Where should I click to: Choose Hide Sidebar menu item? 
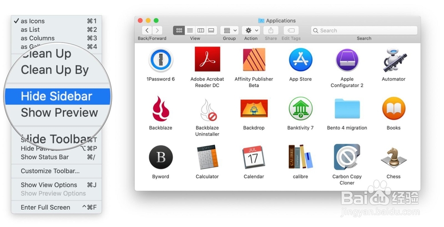tap(58, 96)
